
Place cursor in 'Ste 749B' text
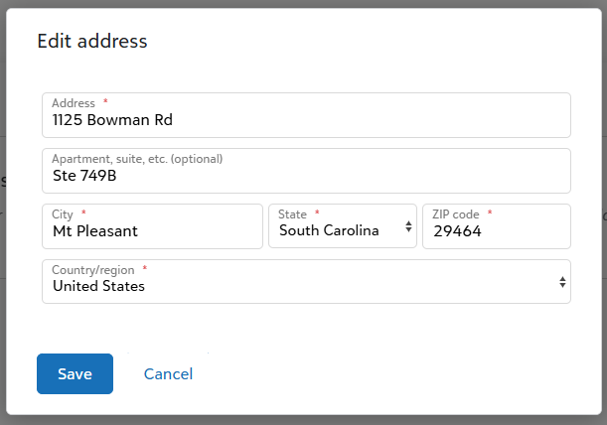coord(84,176)
